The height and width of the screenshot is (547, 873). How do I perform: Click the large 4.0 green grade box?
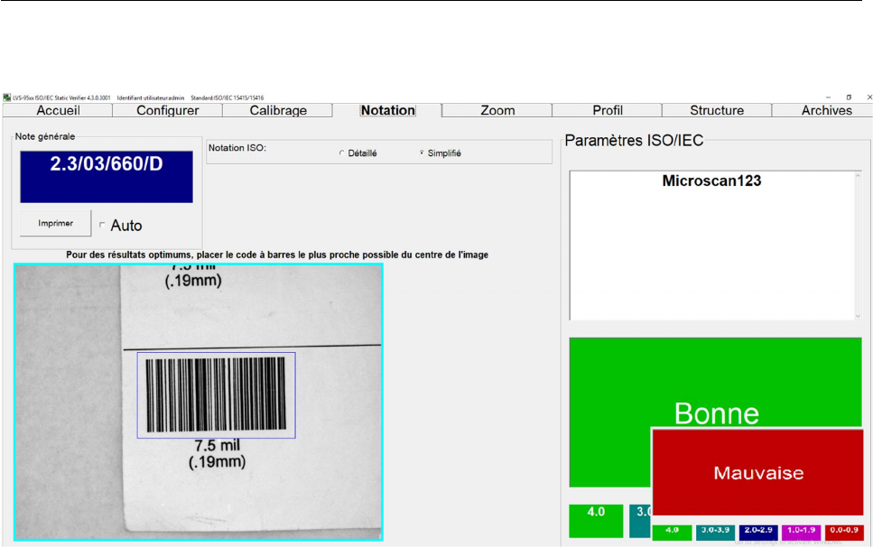click(x=596, y=521)
